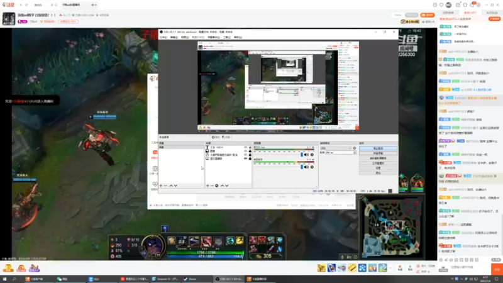Refresh page in Douyu client header
This screenshot has height=283, width=503.
[x=26, y=5]
